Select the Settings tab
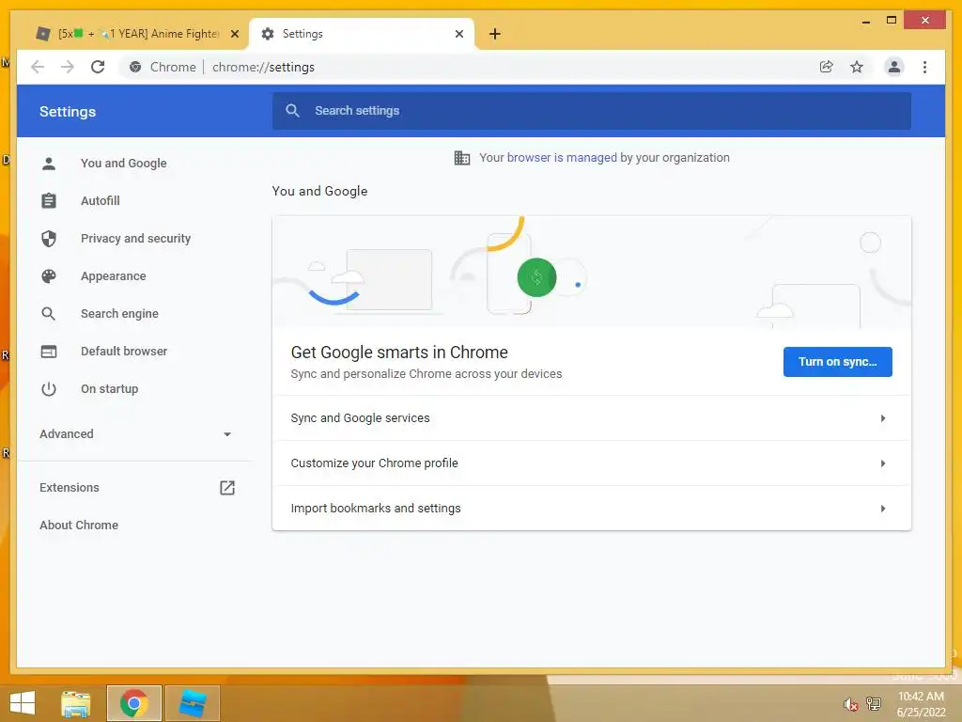 362,34
